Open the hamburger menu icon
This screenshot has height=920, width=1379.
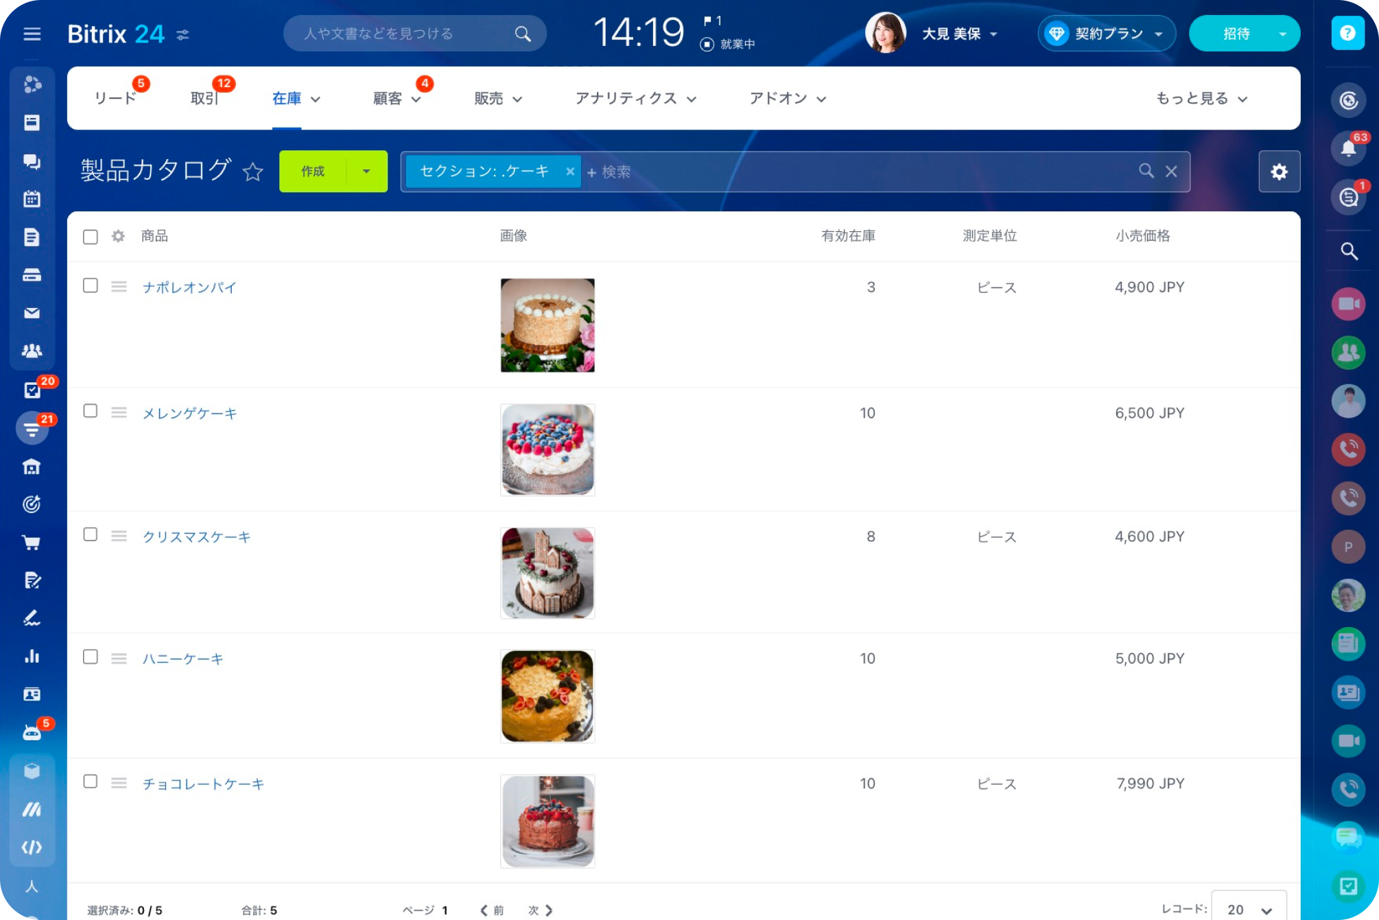coord(32,34)
